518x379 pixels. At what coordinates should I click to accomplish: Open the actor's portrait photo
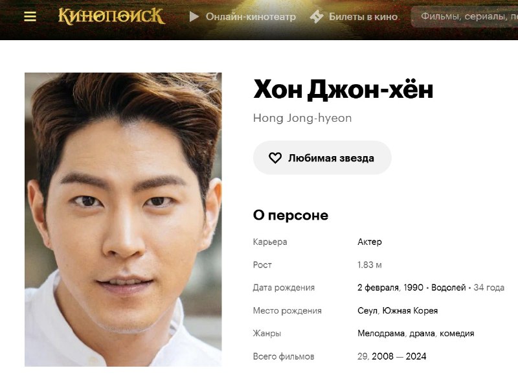(x=123, y=220)
